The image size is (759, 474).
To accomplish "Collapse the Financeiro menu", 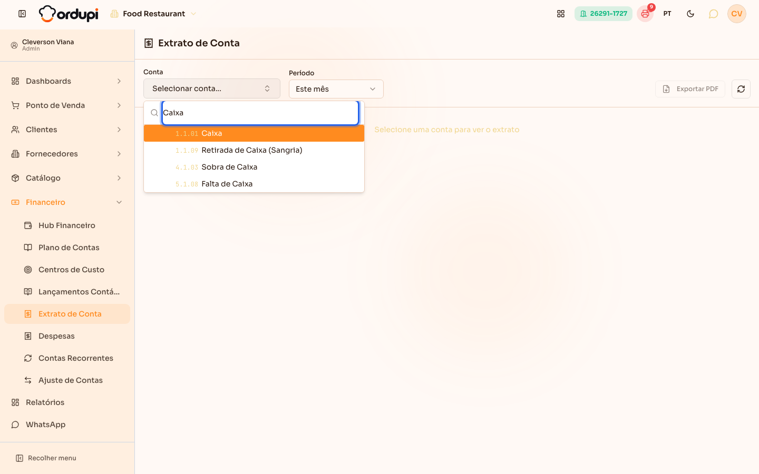I will tap(67, 202).
